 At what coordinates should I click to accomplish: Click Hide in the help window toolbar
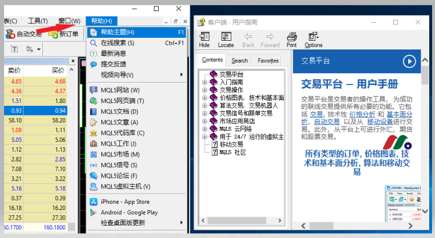coord(204,40)
